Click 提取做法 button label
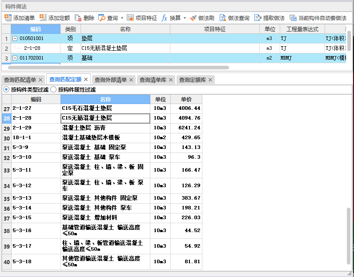Viewport: 354px width, 277px height. click(x=274, y=18)
